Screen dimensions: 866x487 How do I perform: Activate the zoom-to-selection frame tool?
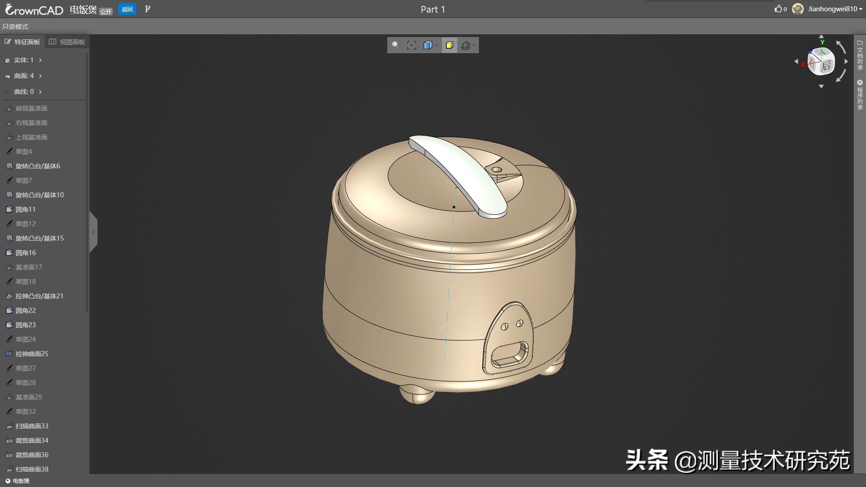click(x=412, y=45)
